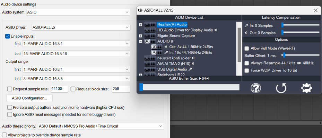Expand the Elgato Sound Capture tree node
Viewport: 322px width, 138px height.
click(141, 36)
